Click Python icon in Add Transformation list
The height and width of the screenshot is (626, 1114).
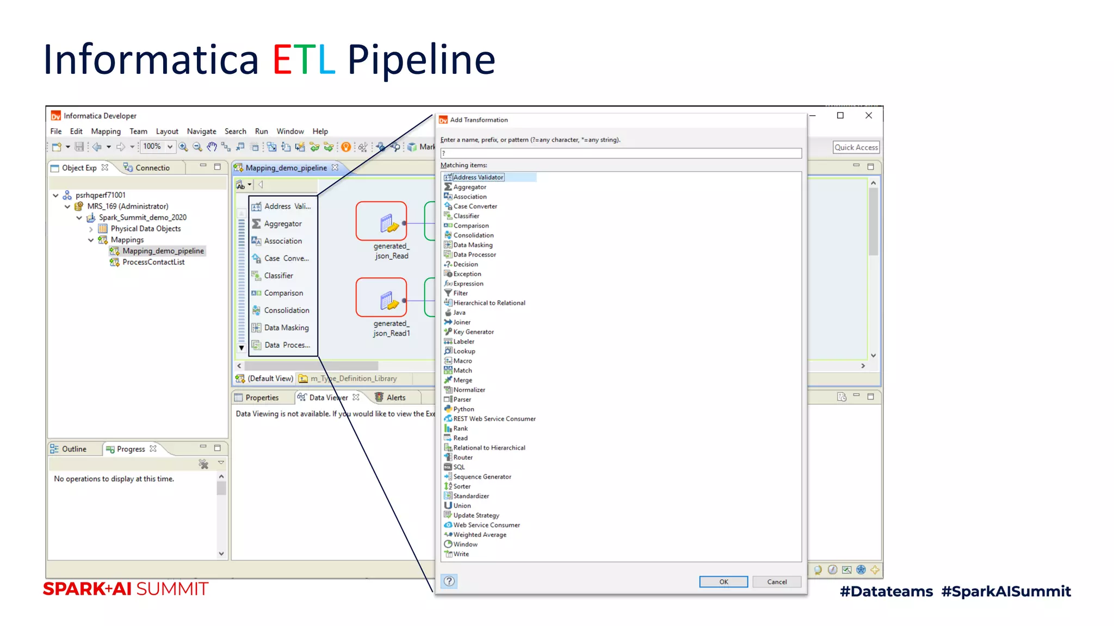point(448,409)
